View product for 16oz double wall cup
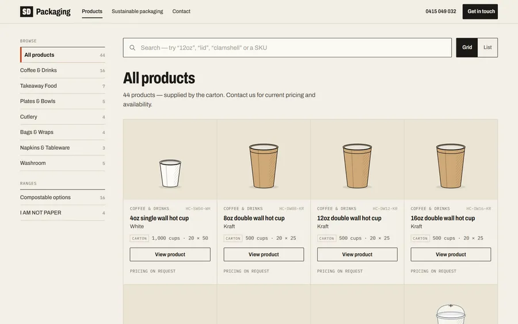This screenshot has width=518, height=324. click(x=451, y=254)
